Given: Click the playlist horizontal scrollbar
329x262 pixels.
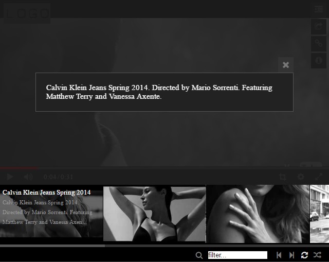Looking at the screenshot, I should coord(52,246).
